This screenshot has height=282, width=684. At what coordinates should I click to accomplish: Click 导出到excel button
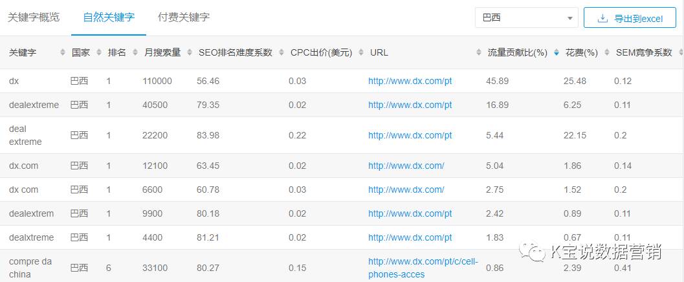click(630, 18)
